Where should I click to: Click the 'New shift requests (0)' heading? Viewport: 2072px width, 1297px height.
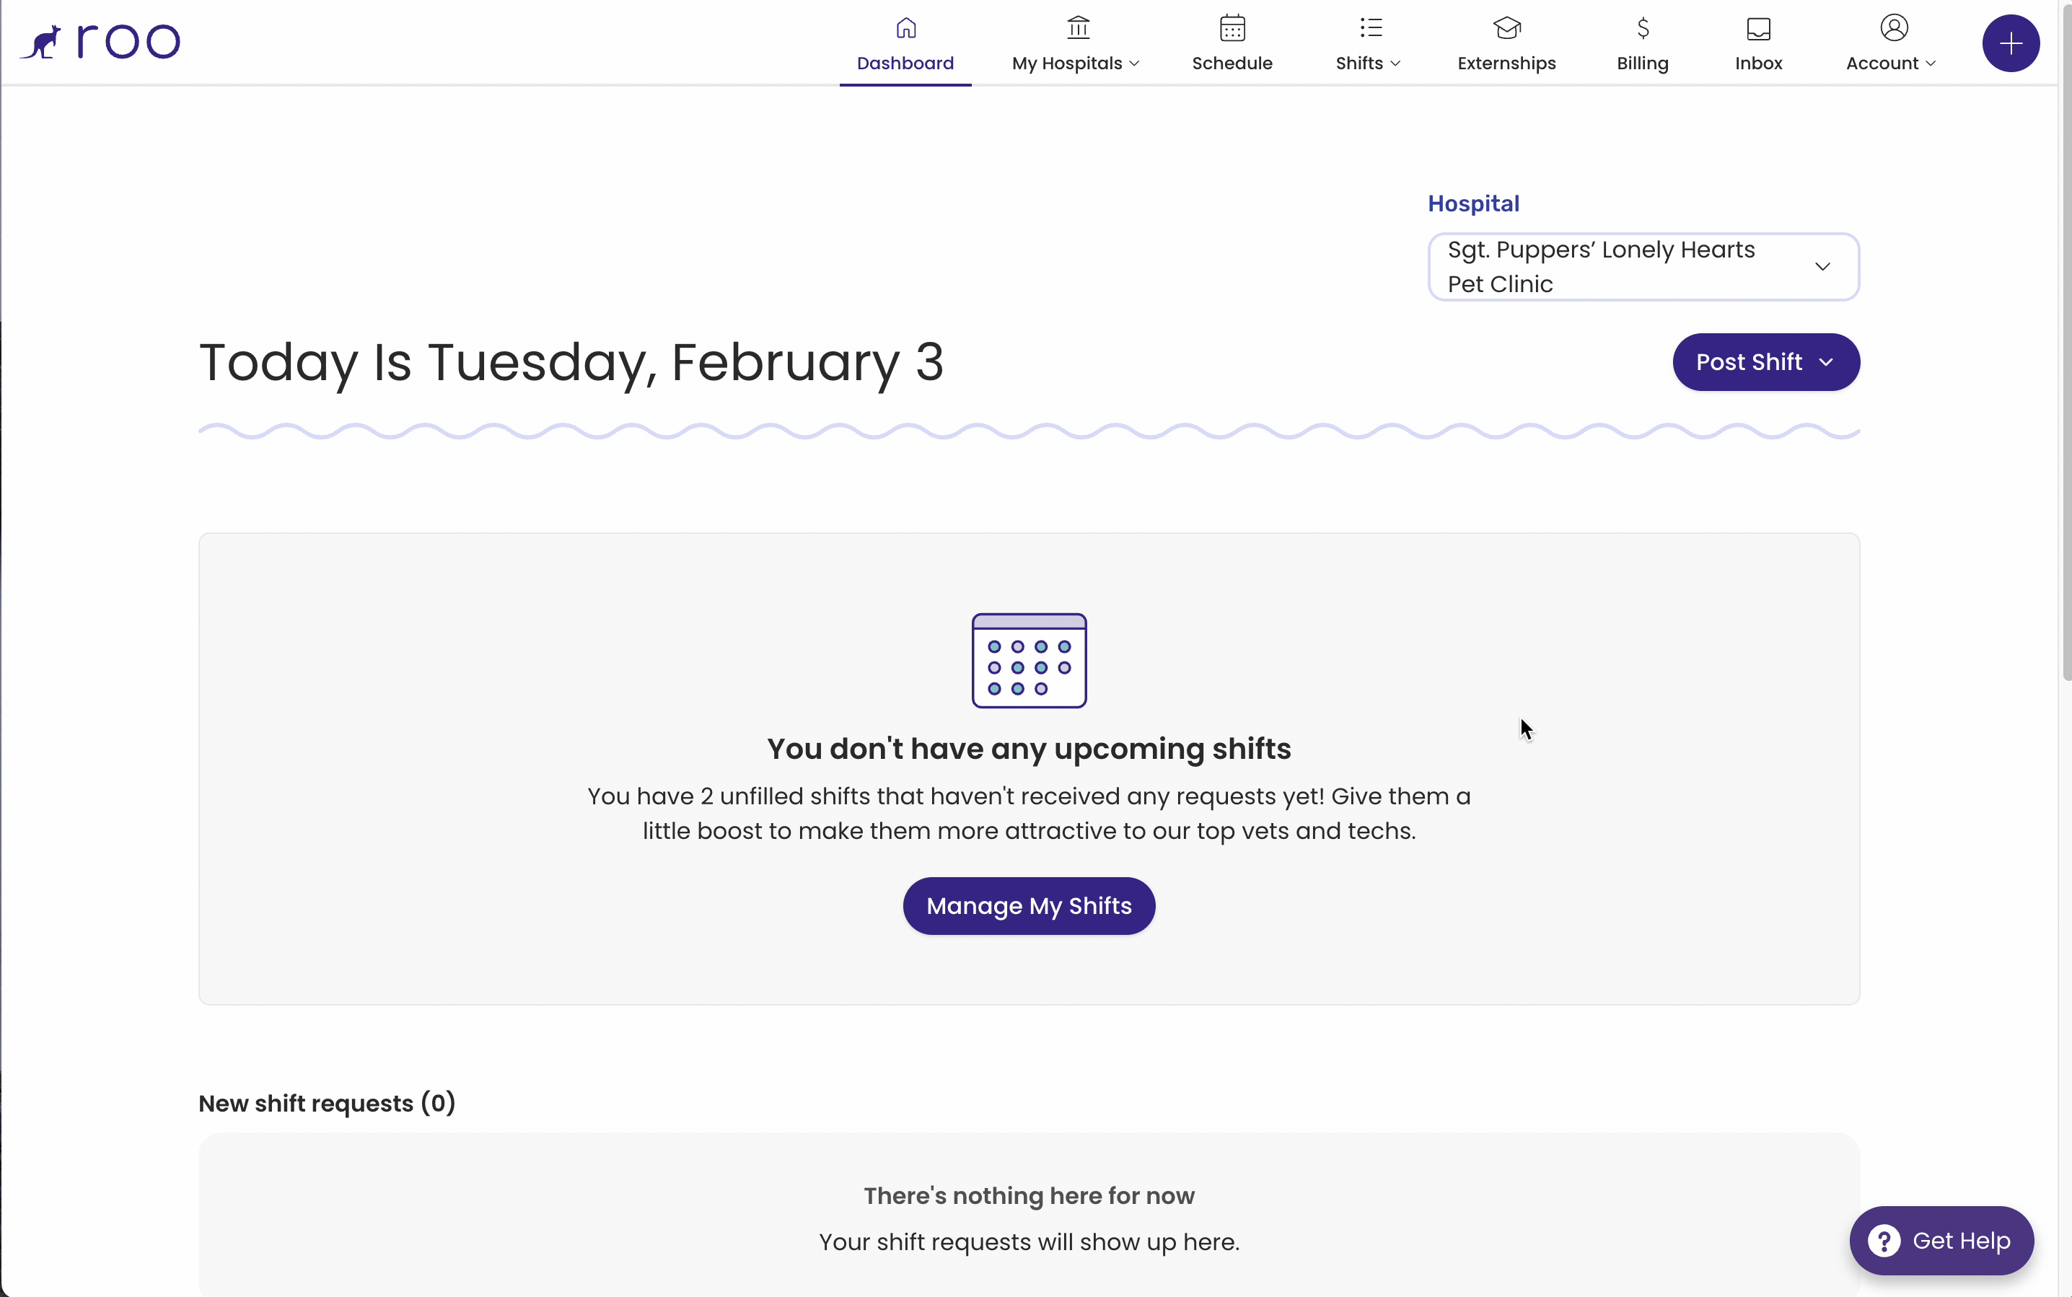(327, 1103)
